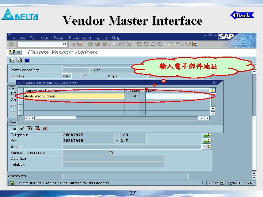Viewport: 263px width, 197px height.
Task: Open the Edit menu
Action: click(33, 38)
